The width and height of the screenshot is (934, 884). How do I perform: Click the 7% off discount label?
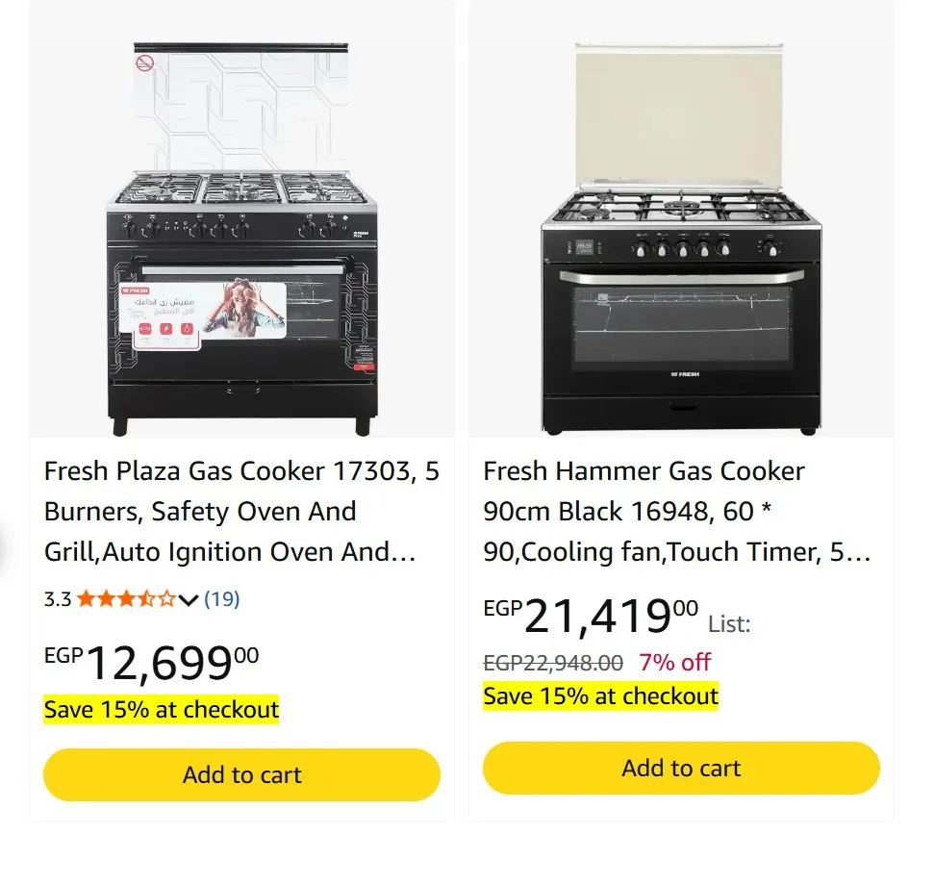[x=675, y=662]
